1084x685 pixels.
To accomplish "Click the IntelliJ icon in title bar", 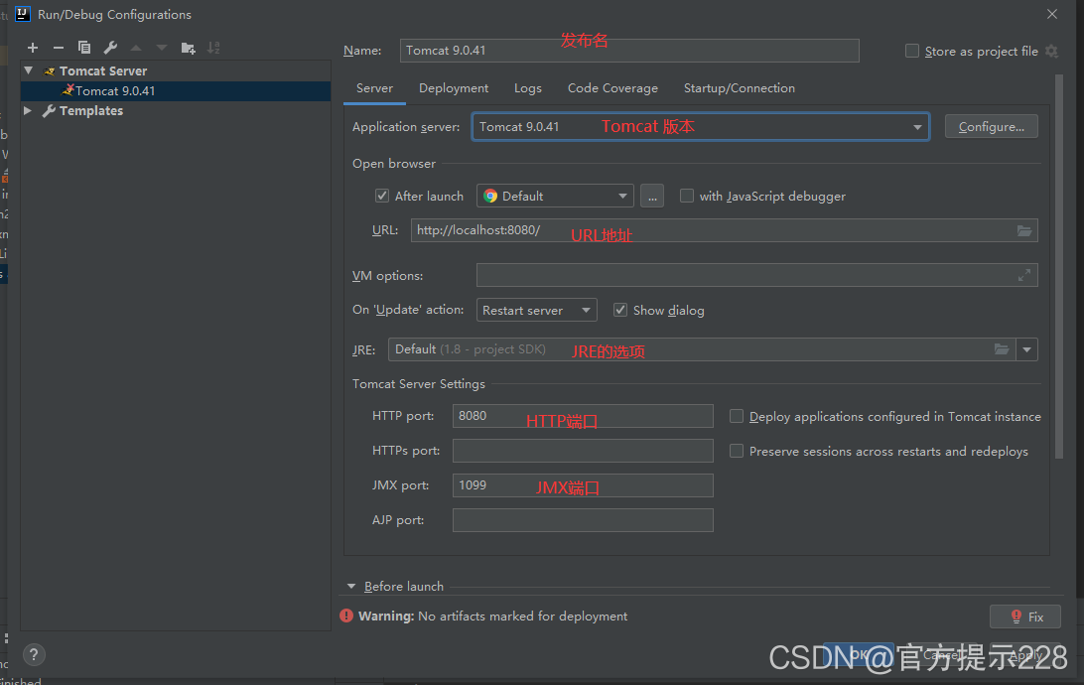I will coord(23,14).
